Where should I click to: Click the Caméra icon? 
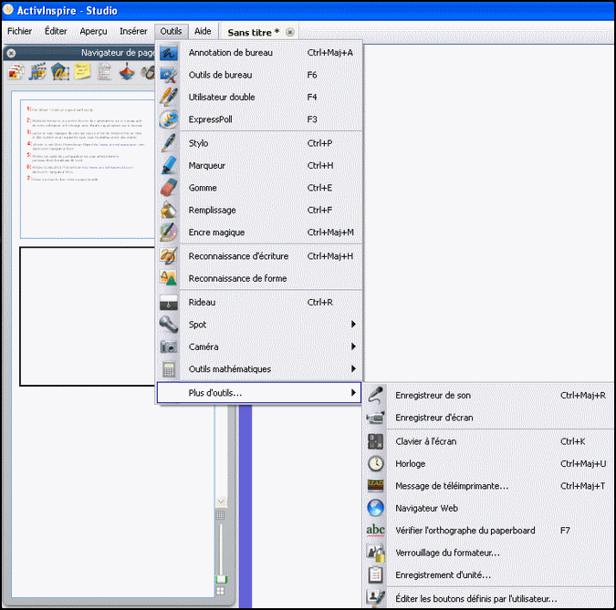(169, 347)
